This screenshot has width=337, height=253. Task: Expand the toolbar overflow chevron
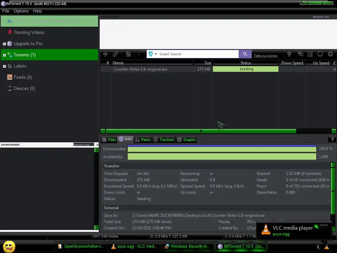point(143,51)
